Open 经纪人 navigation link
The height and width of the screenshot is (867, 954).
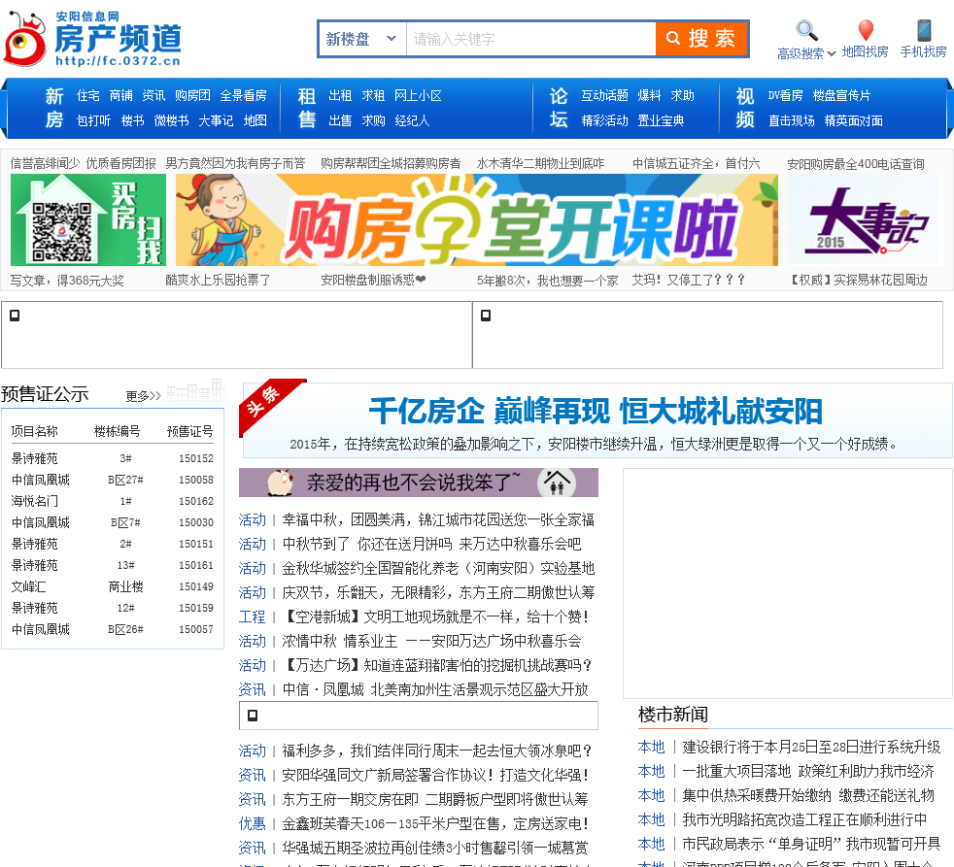[412, 120]
